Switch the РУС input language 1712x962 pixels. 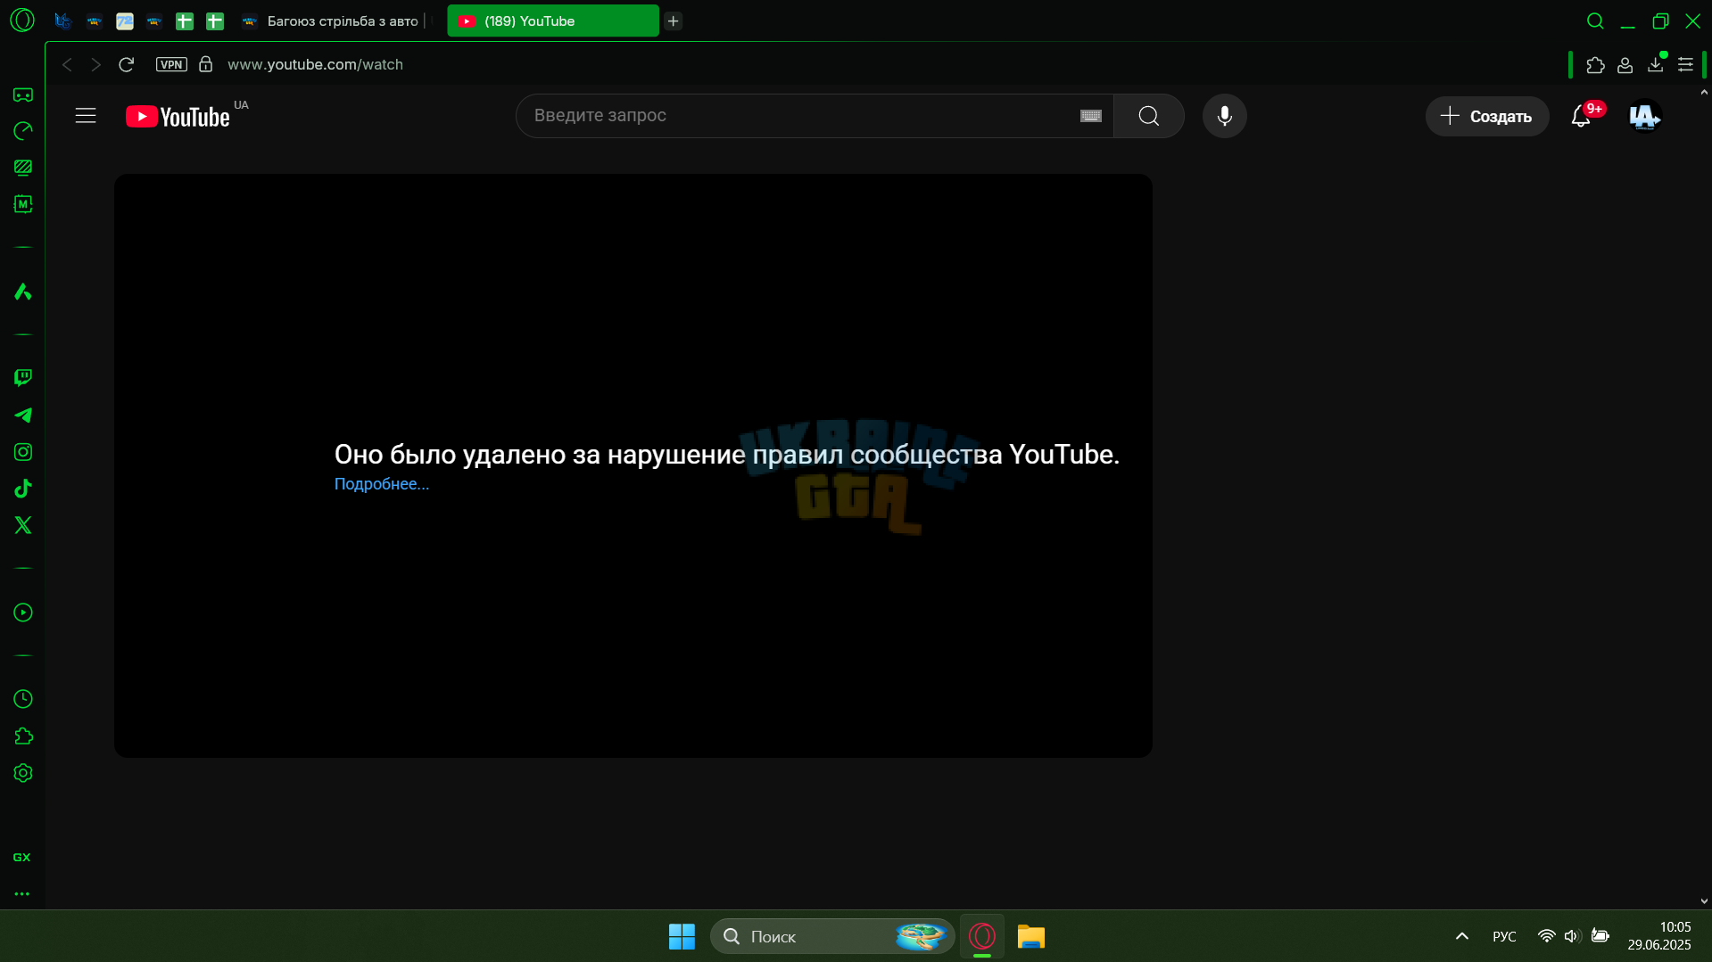tap(1504, 936)
